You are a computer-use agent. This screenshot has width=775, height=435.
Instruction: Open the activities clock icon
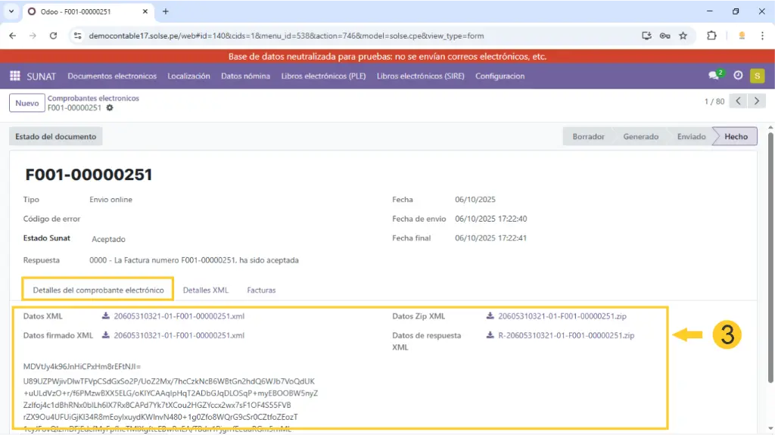click(738, 76)
